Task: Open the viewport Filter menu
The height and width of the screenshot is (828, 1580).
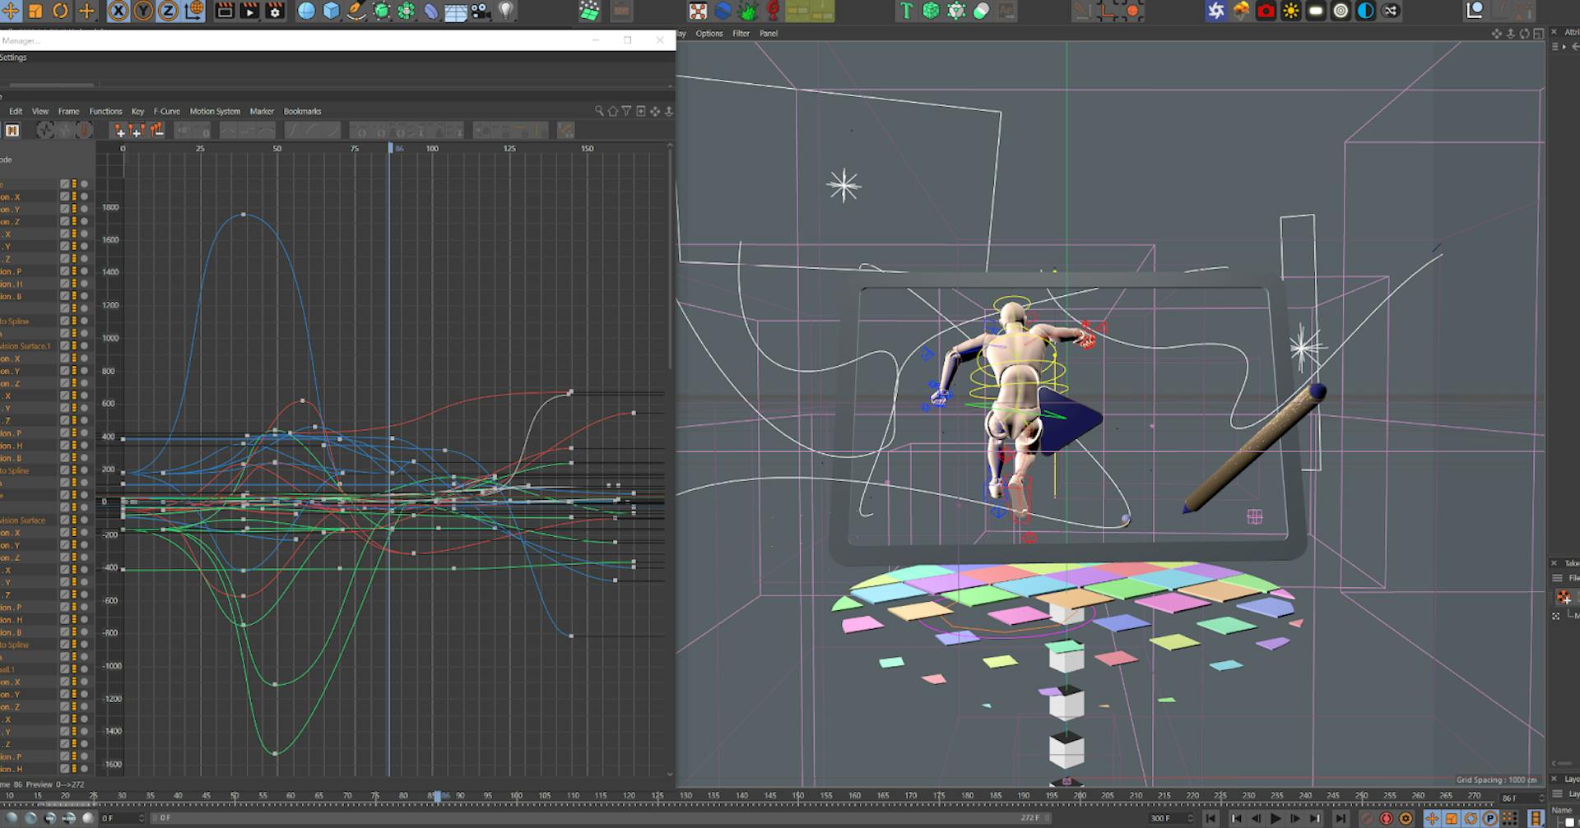Action: [x=741, y=34]
